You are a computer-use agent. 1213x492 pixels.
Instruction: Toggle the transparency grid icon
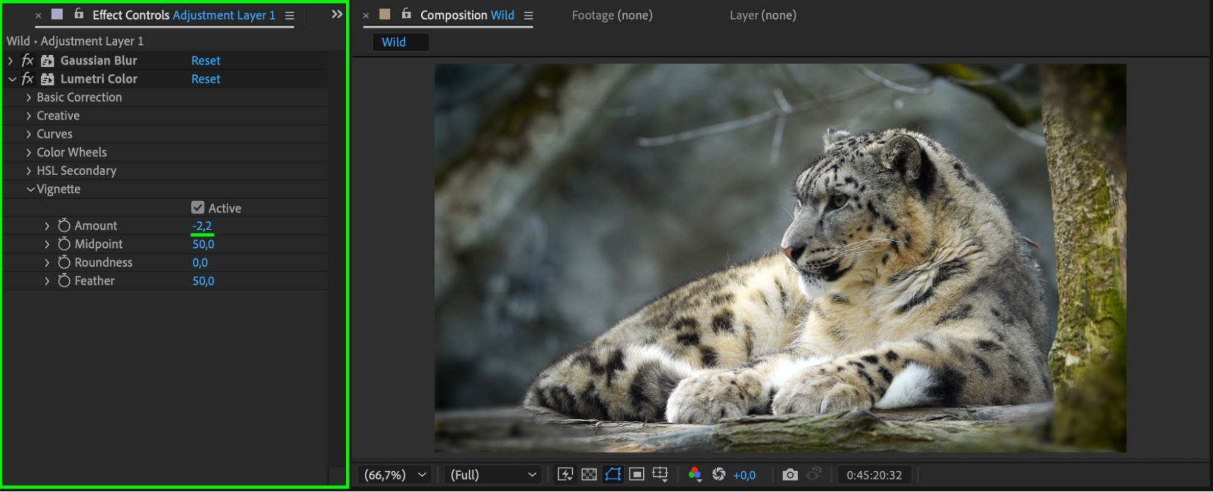(589, 474)
